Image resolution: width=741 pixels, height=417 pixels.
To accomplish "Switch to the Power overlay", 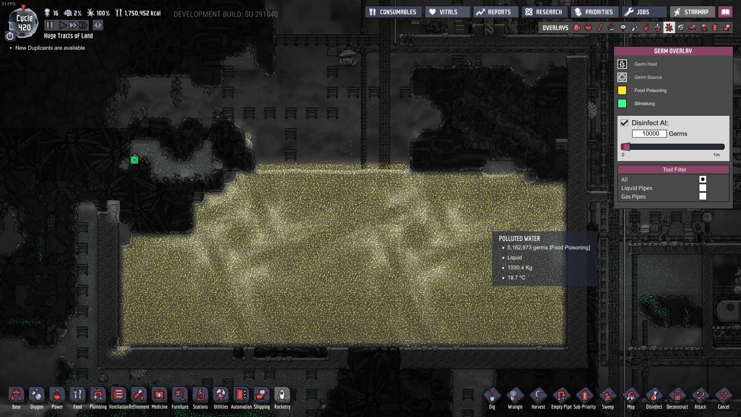I will pos(588,27).
